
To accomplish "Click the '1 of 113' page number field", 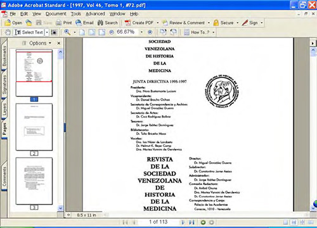I will [158, 222].
